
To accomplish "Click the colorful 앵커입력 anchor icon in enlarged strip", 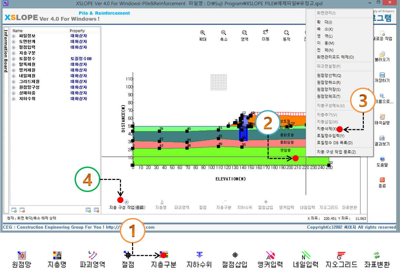I will tap(270, 255).
